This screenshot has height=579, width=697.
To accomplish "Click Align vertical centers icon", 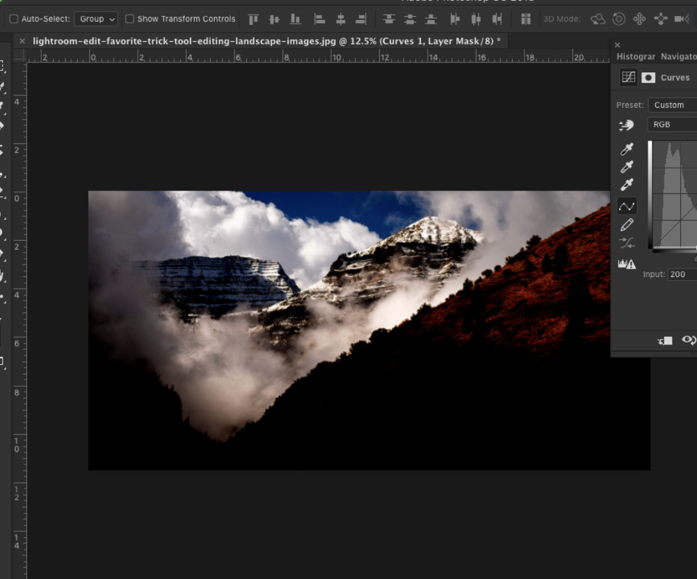I will pos(274,19).
